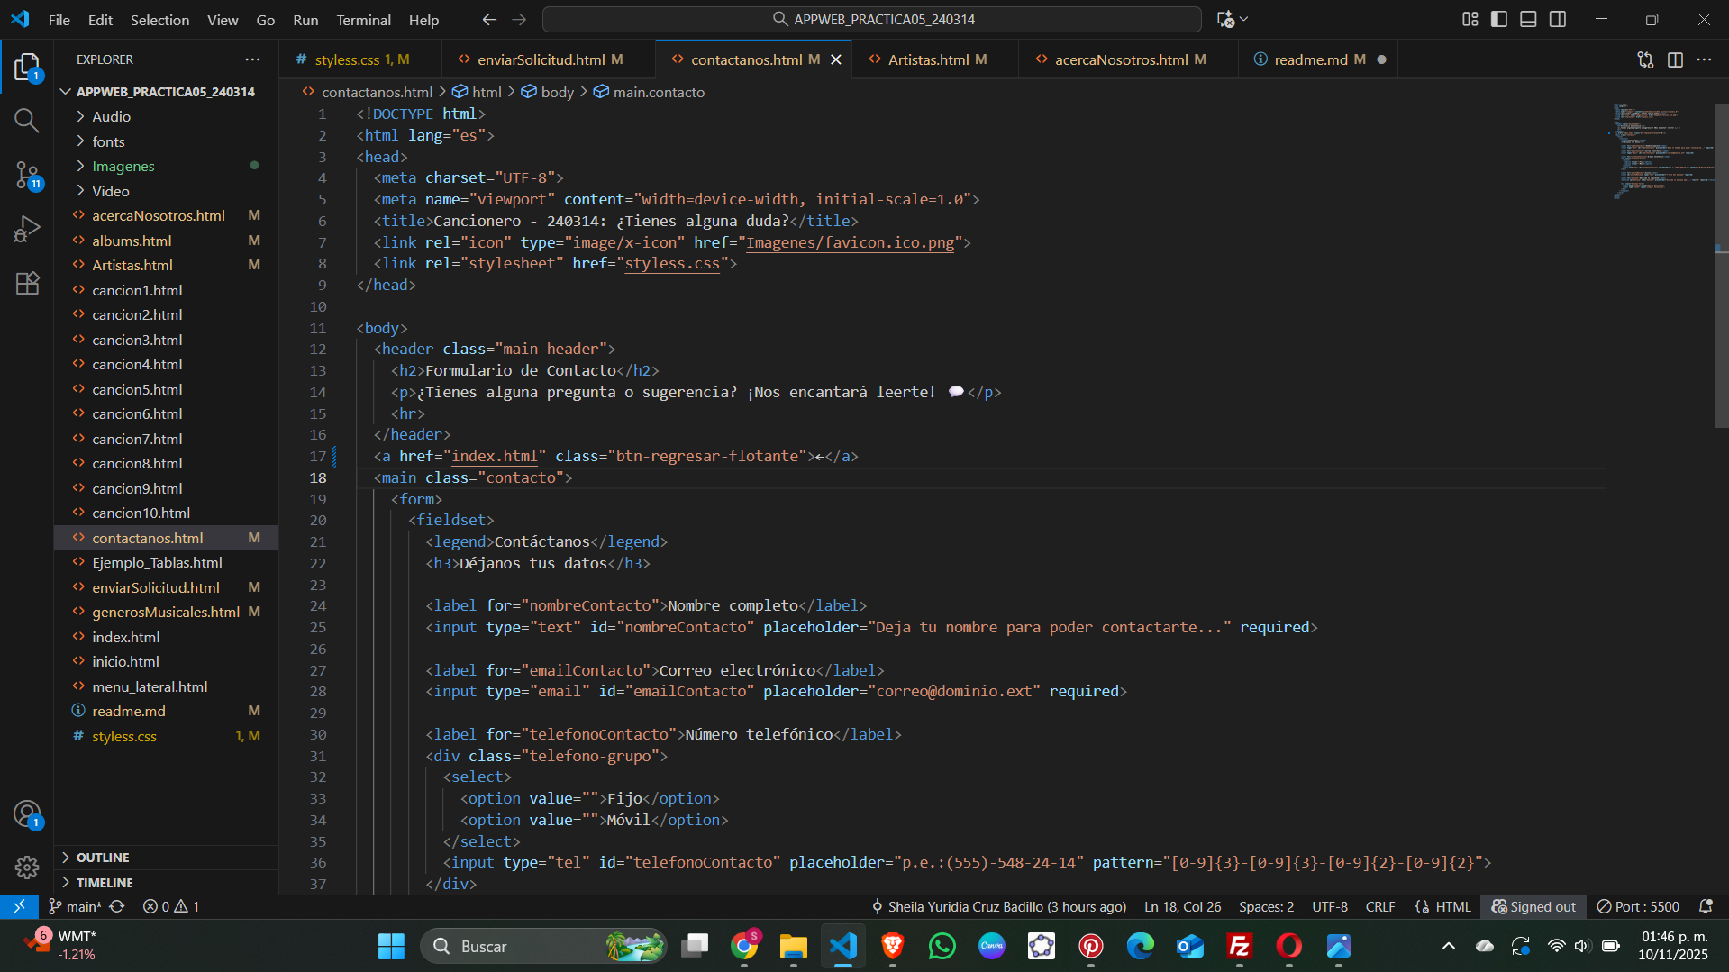Toggle the Primary Side Bar visibility
This screenshot has height=972, width=1729.
point(1499,19)
